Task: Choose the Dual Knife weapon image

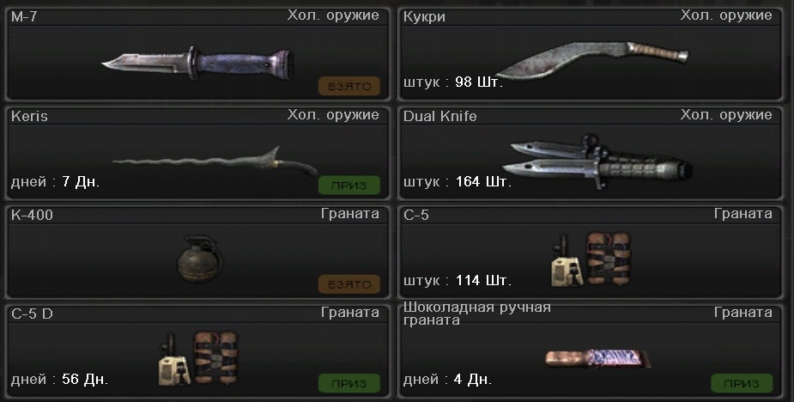Action: pyautogui.click(x=597, y=161)
